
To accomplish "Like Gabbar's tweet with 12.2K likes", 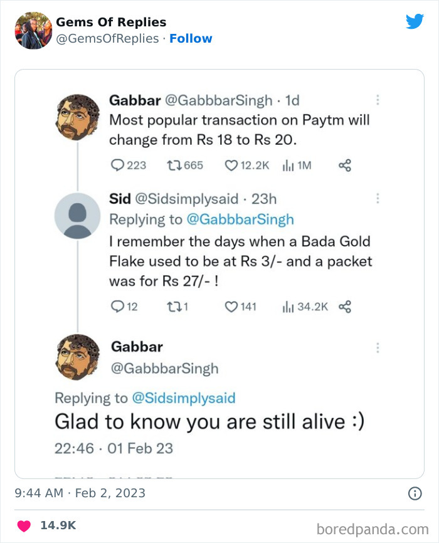I will point(231,166).
